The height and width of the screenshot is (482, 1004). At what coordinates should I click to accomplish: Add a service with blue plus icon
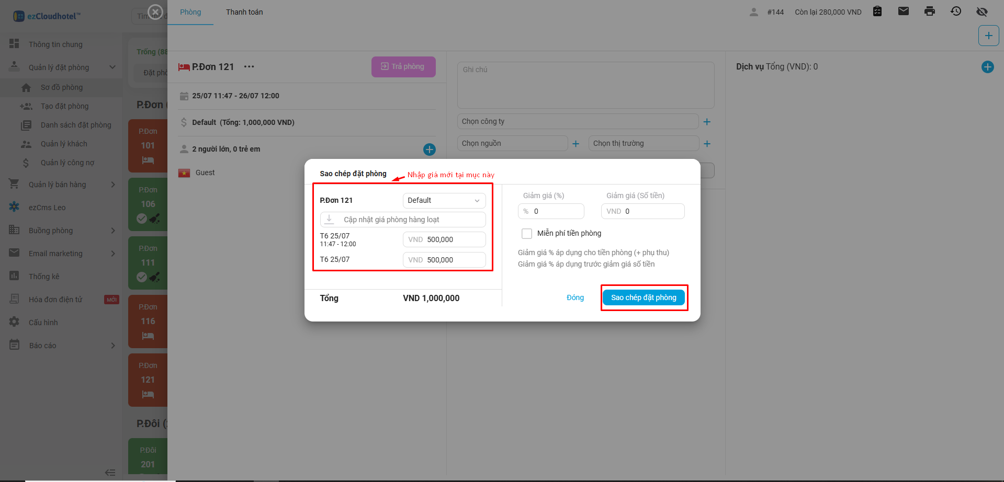point(987,67)
